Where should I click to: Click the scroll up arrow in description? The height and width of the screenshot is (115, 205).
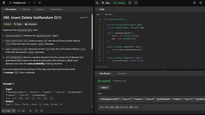(x=92, y=13)
